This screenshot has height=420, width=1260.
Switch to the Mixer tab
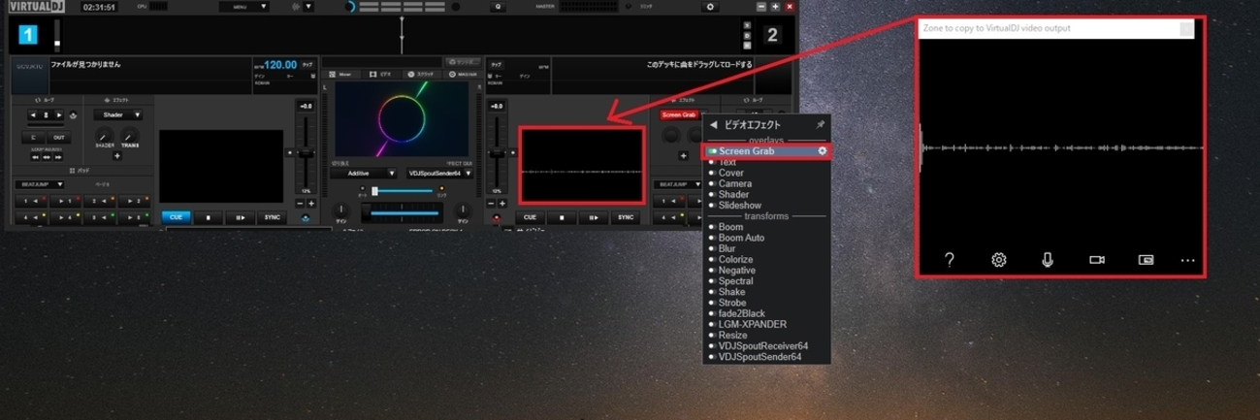click(x=340, y=75)
